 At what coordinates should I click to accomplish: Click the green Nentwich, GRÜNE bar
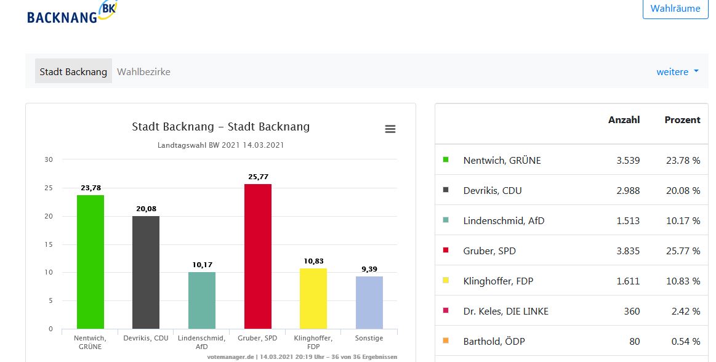91,262
